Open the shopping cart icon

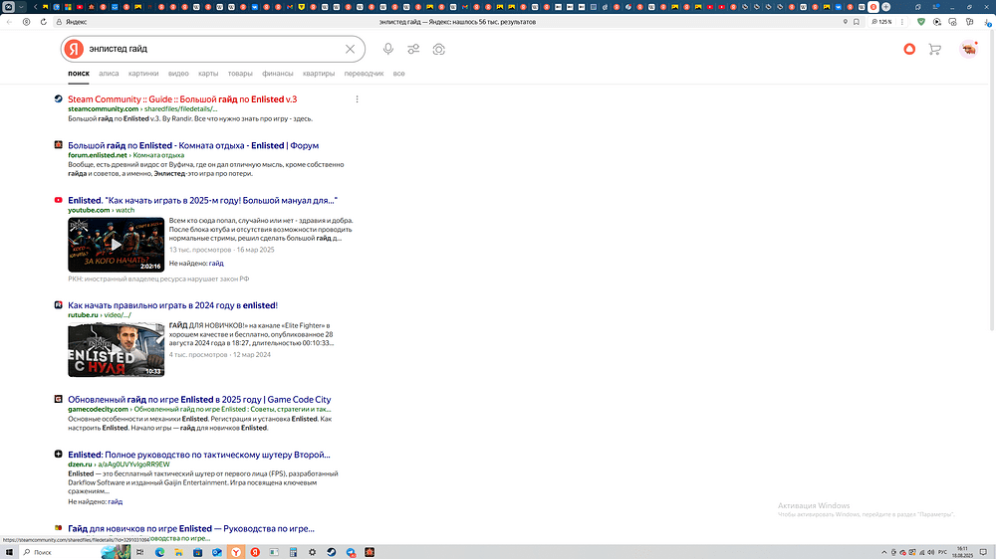[x=934, y=49]
